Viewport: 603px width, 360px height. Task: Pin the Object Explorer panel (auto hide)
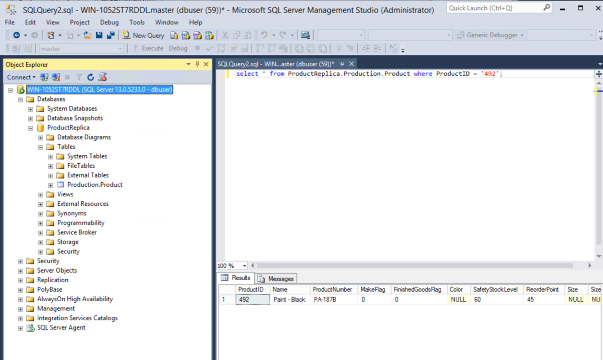[197, 64]
